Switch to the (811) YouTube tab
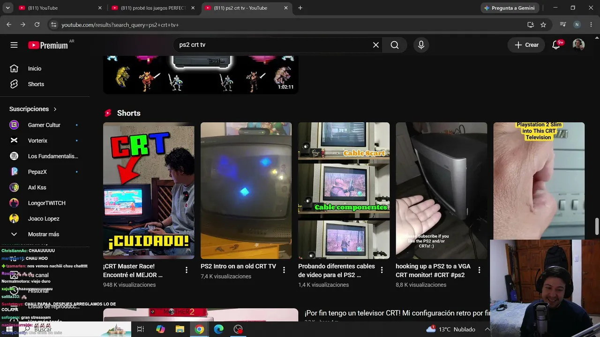This screenshot has height=337, width=600. click(60, 8)
